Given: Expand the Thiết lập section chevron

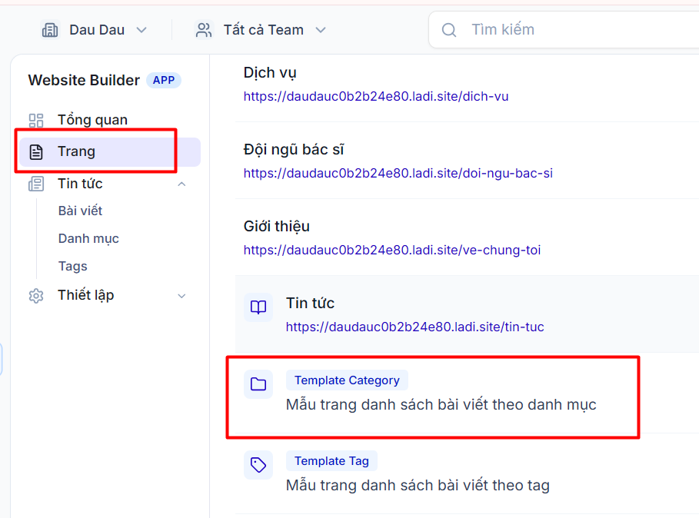Looking at the screenshot, I should click(x=181, y=296).
